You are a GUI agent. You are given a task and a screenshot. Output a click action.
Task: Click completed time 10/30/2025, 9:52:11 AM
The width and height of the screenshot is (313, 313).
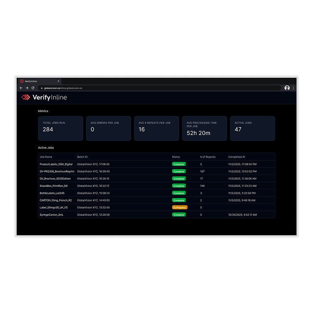pyautogui.click(x=243, y=215)
